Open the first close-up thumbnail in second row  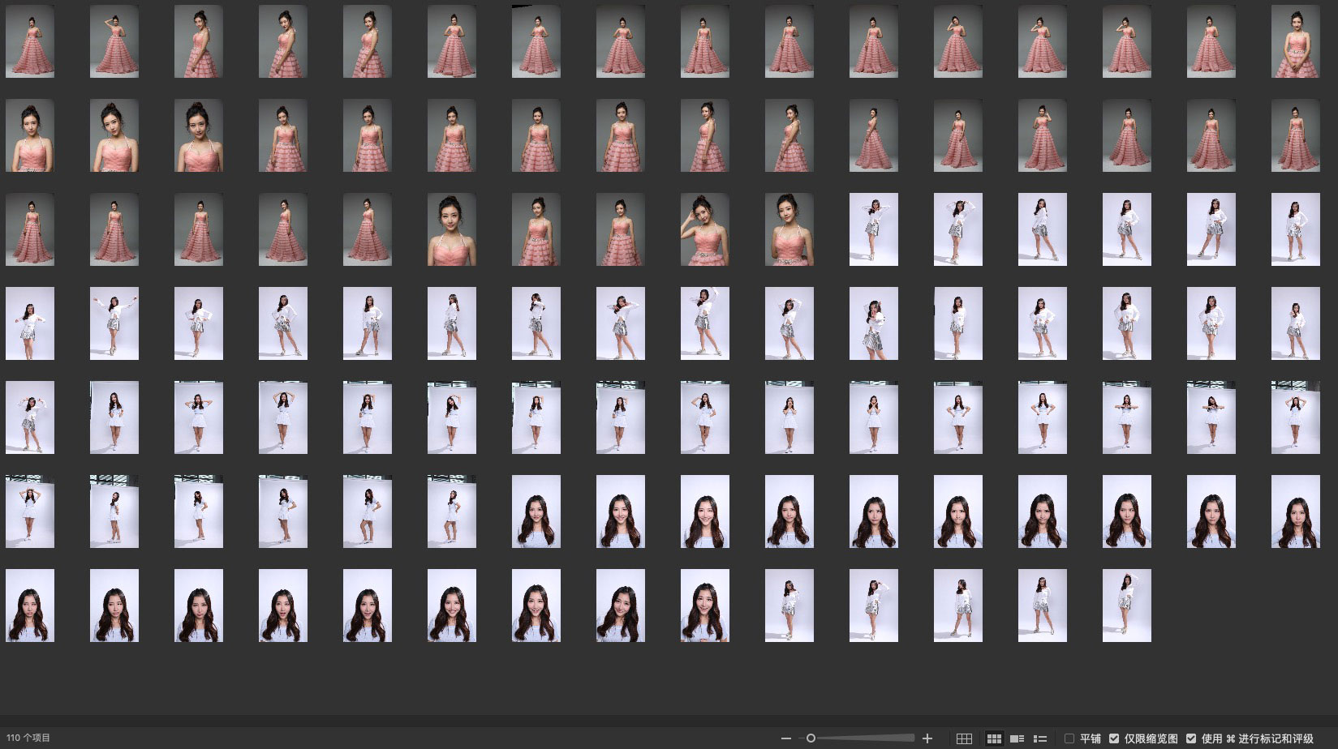30,135
